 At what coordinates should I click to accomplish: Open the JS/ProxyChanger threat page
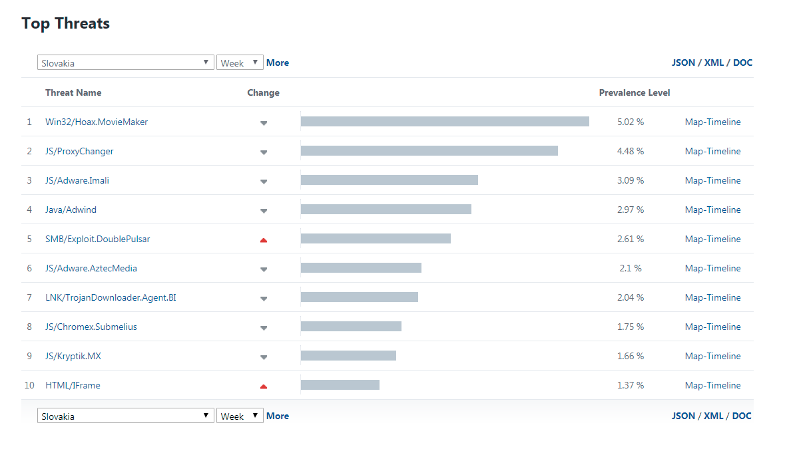pyautogui.click(x=79, y=152)
